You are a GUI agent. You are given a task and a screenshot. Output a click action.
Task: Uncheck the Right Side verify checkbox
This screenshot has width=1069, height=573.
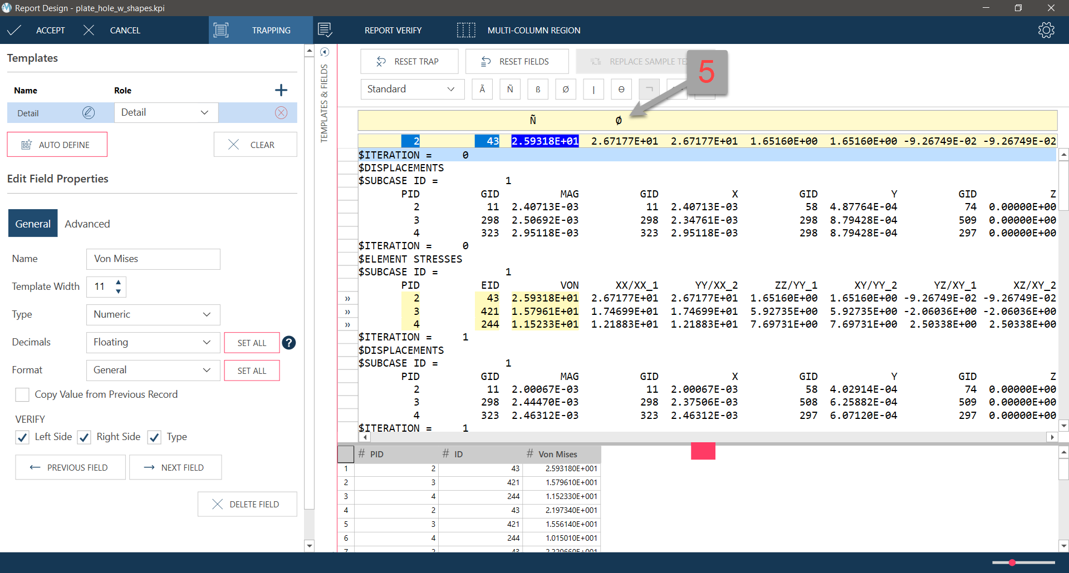click(84, 437)
